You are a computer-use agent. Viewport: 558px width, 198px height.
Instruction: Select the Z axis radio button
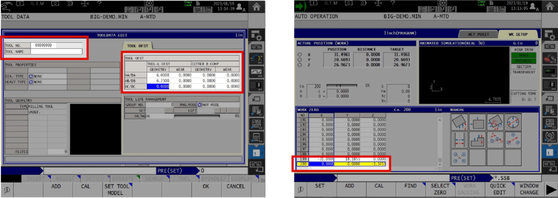(x=300, y=65)
